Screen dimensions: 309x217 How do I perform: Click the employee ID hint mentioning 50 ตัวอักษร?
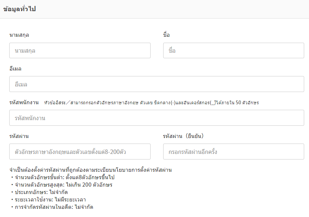[x=151, y=103]
